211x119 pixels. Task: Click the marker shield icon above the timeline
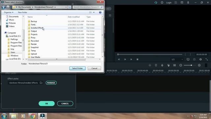156,65
